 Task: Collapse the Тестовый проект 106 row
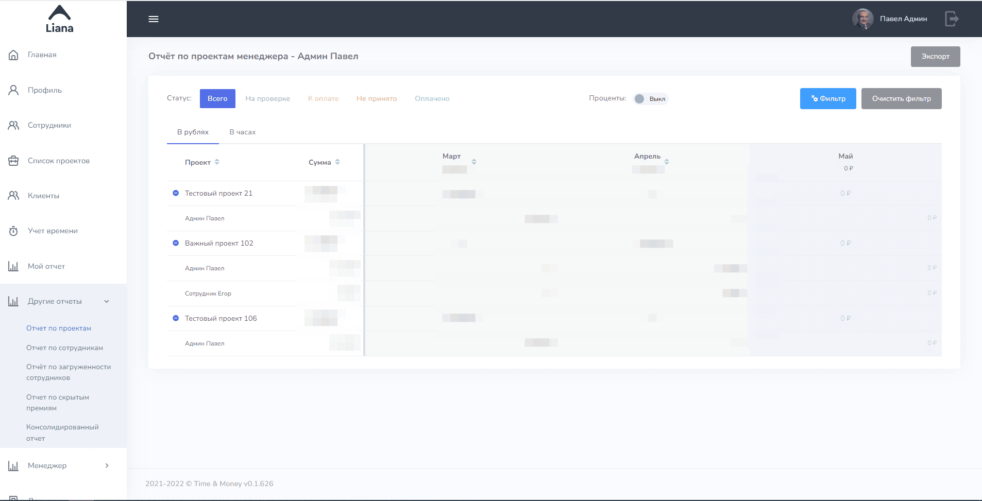(x=176, y=318)
